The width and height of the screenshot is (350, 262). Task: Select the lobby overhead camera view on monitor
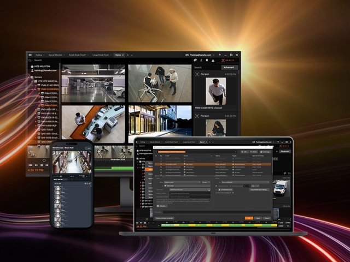[x=160, y=84]
